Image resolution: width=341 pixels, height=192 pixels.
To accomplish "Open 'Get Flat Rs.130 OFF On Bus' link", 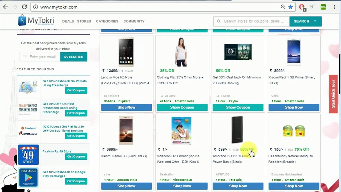I will (63, 129).
